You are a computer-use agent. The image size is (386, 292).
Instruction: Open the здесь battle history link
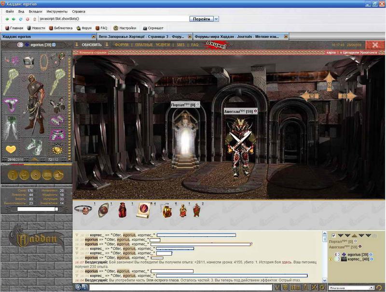[x=286, y=262]
